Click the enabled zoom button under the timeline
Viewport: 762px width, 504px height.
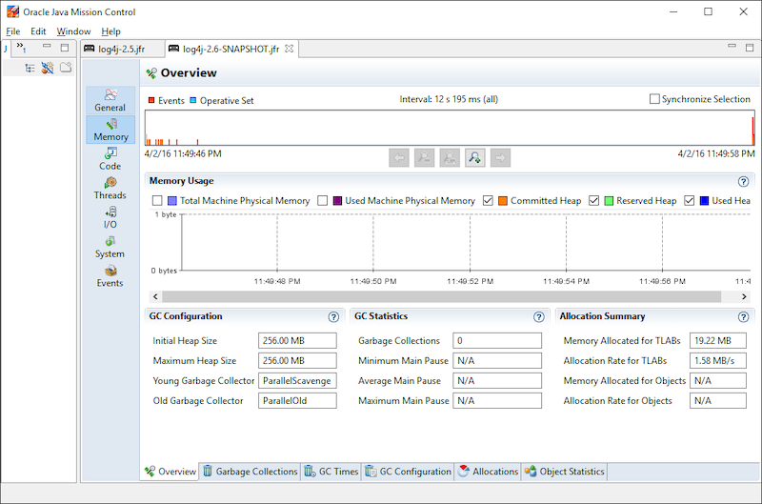(x=474, y=158)
